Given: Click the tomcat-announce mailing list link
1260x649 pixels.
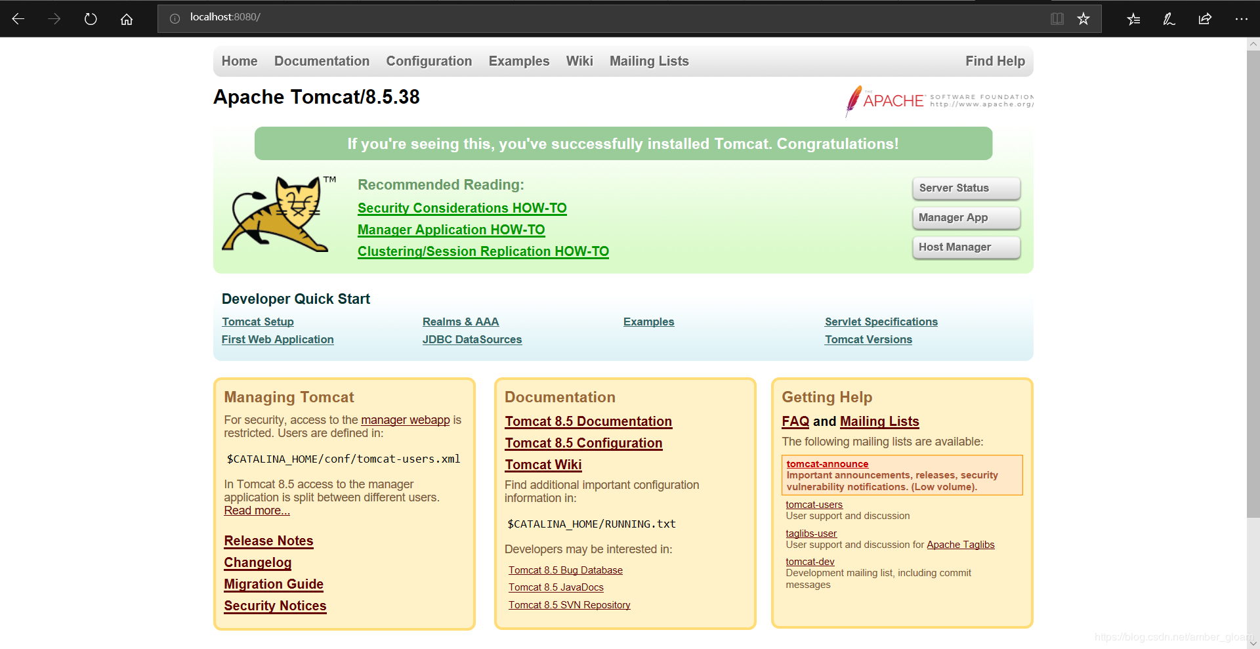Looking at the screenshot, I should click(x=826, y=464).
